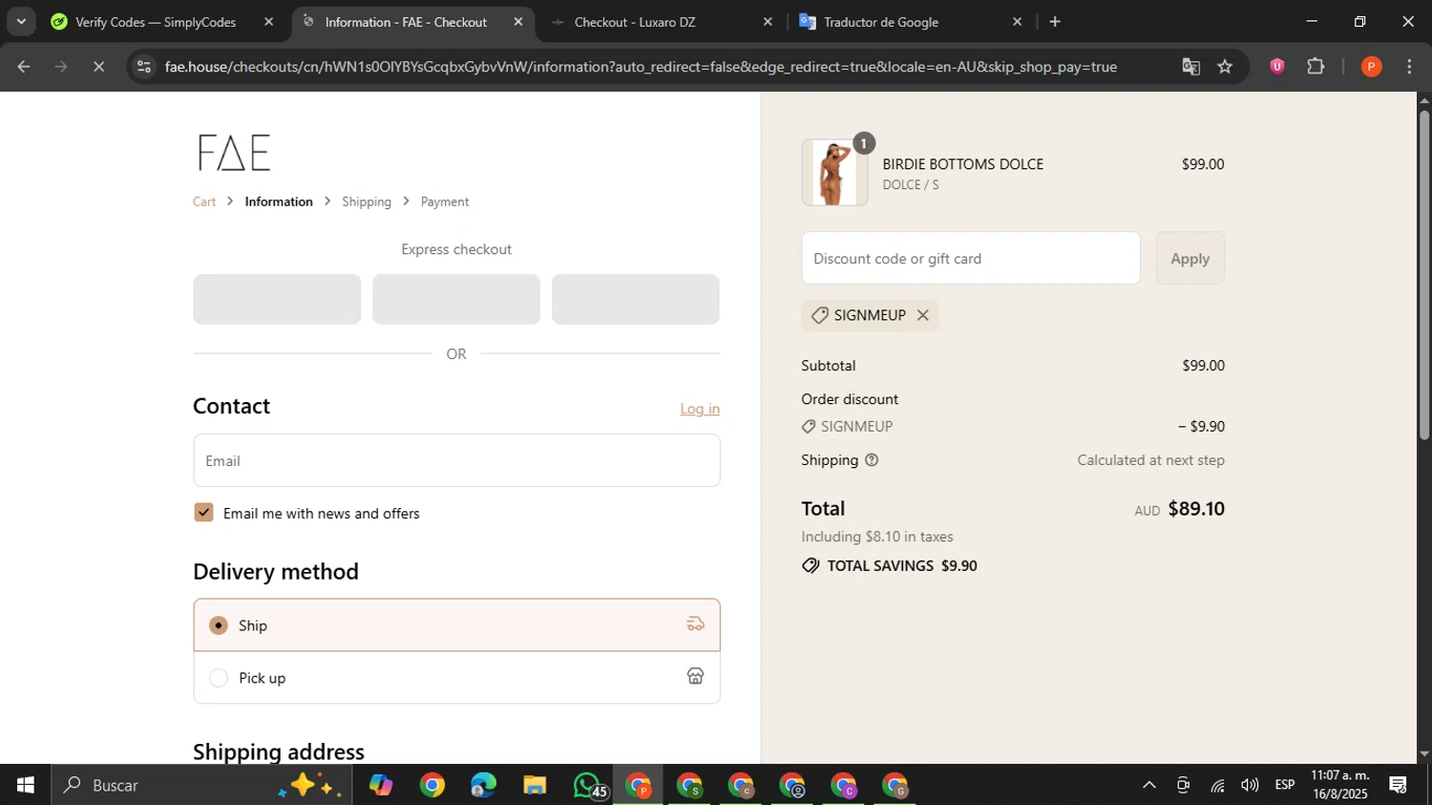This screenshot has height=805, width=1432.
Task: Close the Information FAE Checkout tab
Action: pos(518,22)
